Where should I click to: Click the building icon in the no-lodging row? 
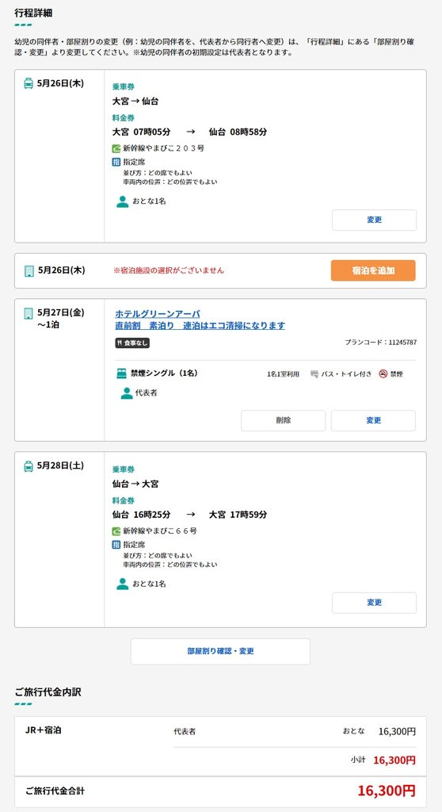[x=29, y=271]
